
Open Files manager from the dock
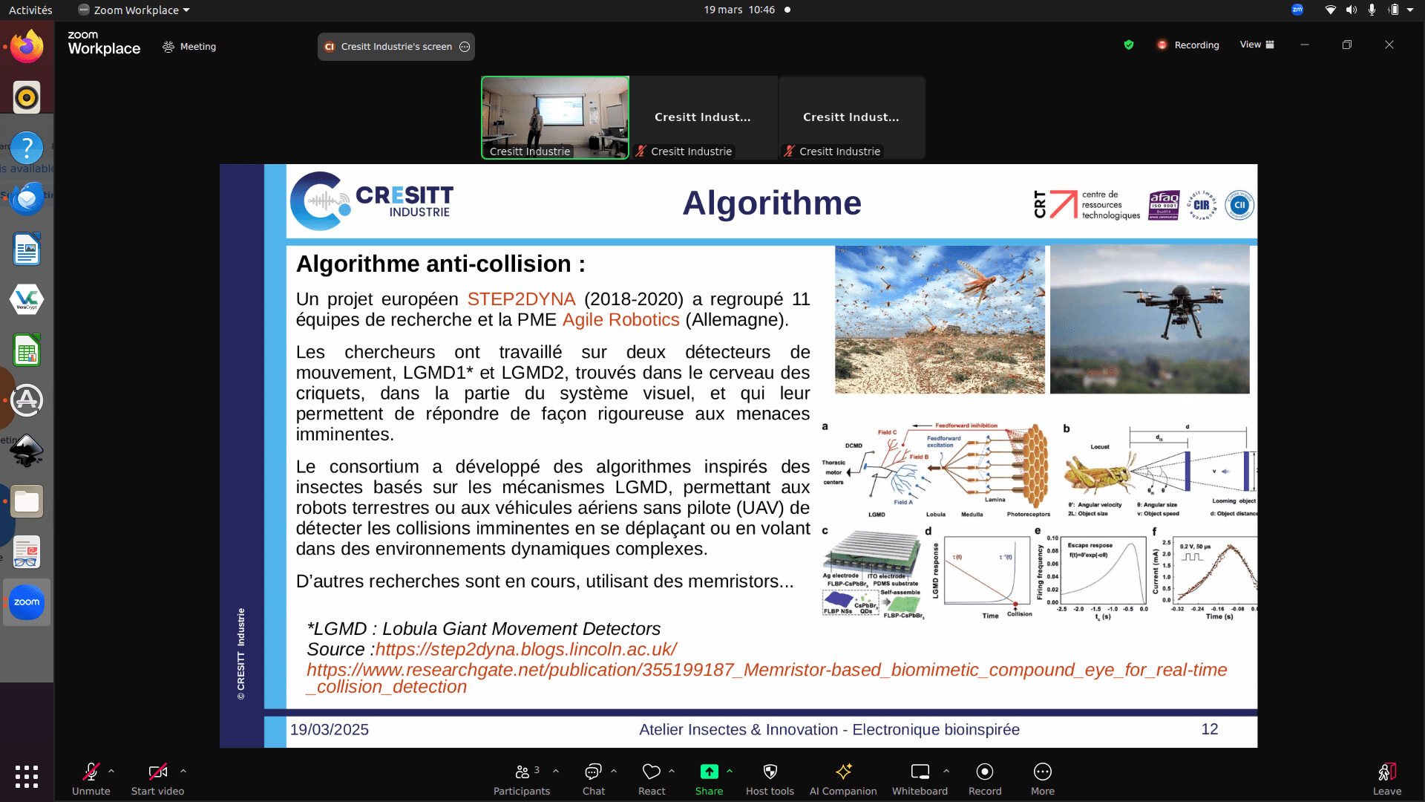[27, 501]
